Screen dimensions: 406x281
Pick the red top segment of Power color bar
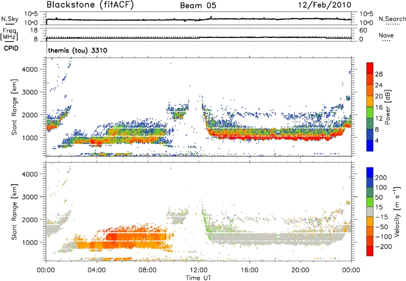(370, 68)
